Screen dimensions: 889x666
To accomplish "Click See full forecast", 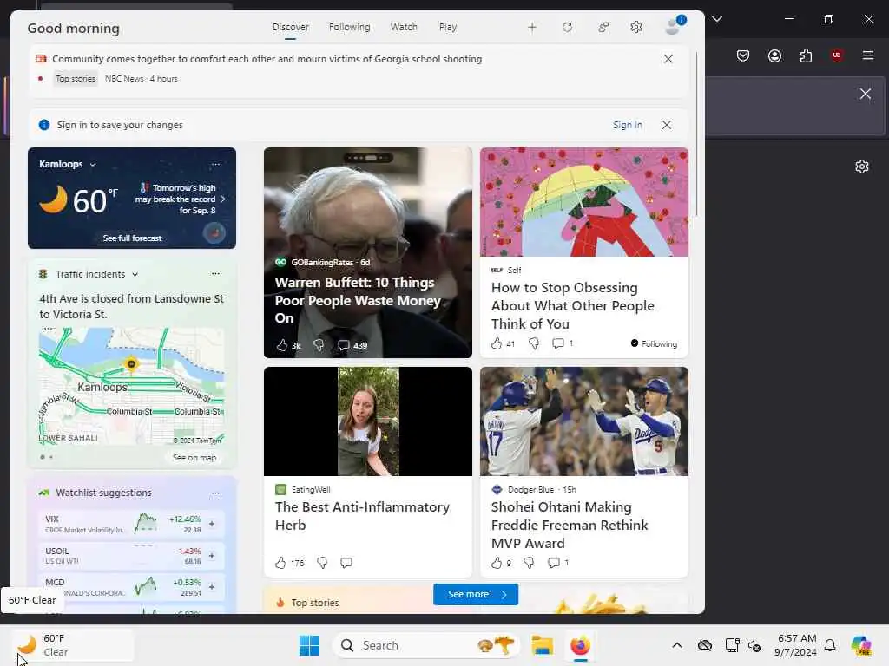I will click(132, 238).
